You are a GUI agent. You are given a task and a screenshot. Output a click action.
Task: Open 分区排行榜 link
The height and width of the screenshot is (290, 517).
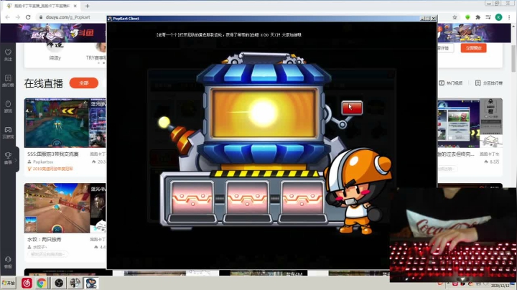pyautogui.click(x=489, y=83)
